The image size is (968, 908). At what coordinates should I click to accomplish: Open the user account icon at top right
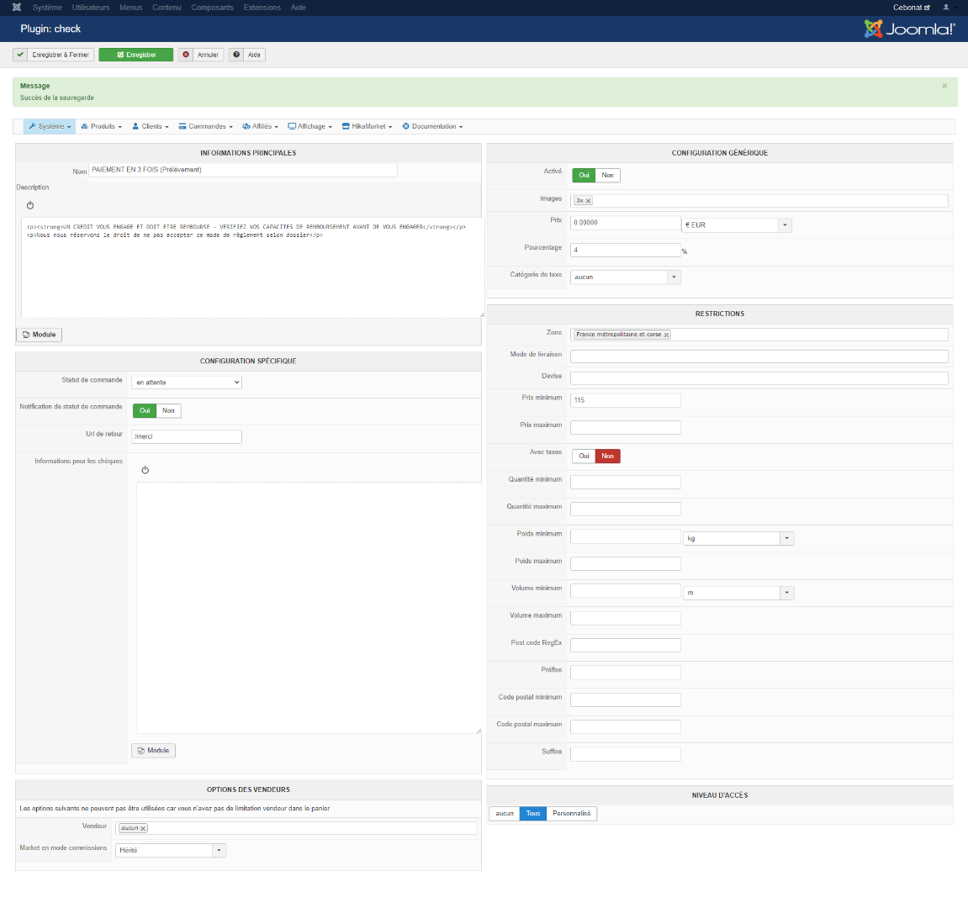[946, 8]
